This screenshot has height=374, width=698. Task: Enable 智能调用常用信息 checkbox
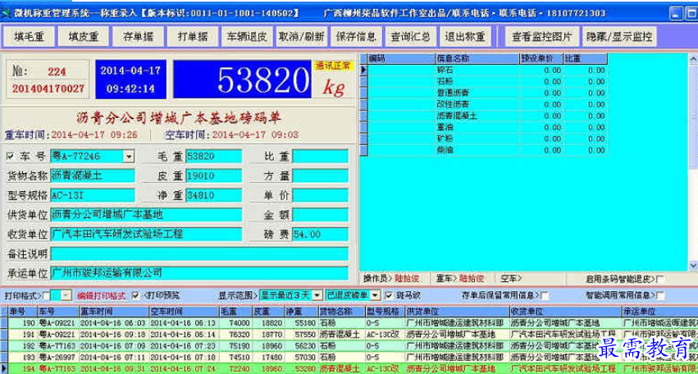(660, 295)
